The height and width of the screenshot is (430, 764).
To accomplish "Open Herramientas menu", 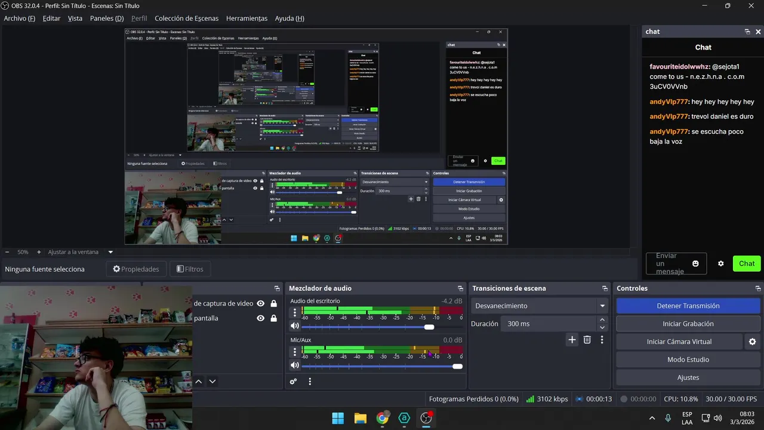I will point(247,19).
